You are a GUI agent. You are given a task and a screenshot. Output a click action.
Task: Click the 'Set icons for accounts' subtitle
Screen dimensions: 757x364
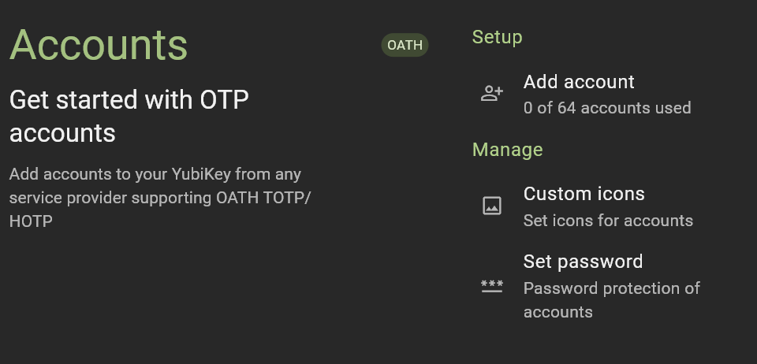pyautogui.click(x=608, y=221)
